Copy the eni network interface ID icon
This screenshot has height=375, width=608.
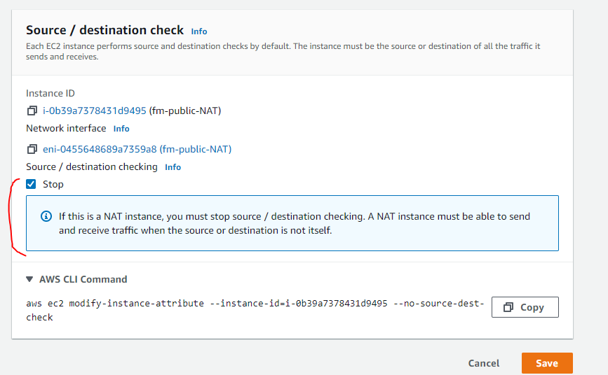tap(32, 149)
